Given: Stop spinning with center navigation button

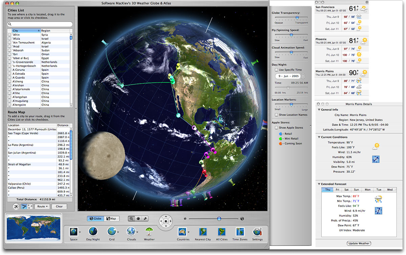Looking at the screenshot, I should tap(166, 221).
